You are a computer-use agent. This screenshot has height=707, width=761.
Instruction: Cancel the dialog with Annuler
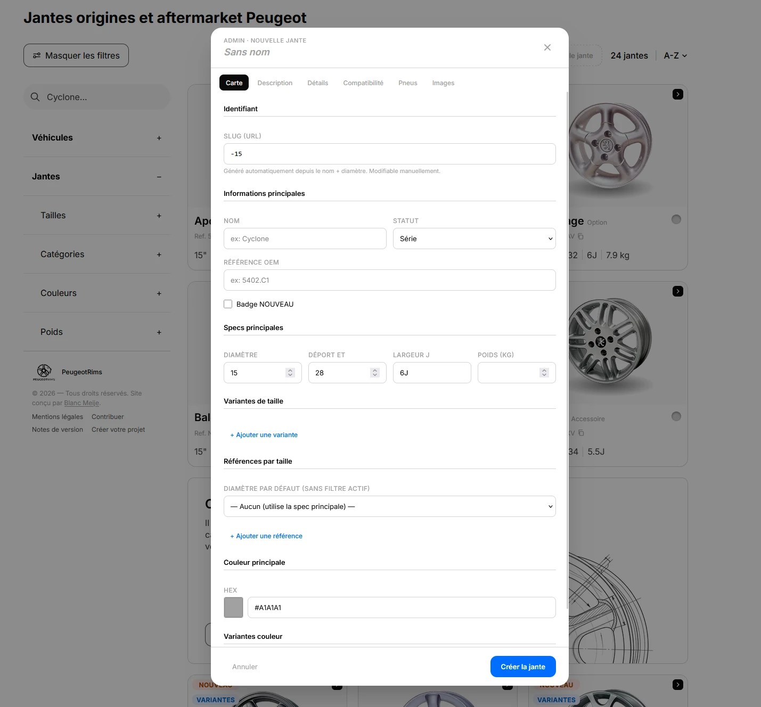tap(245, 667)
